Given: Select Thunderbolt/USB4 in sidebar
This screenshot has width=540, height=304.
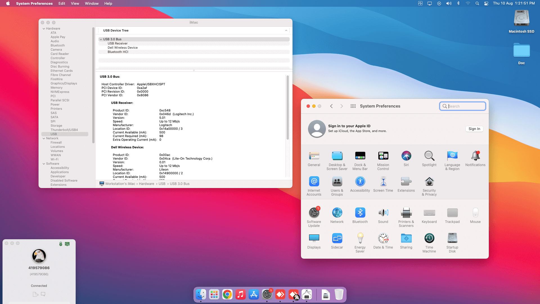Looking at the screenshot, I should click(64, 130).
